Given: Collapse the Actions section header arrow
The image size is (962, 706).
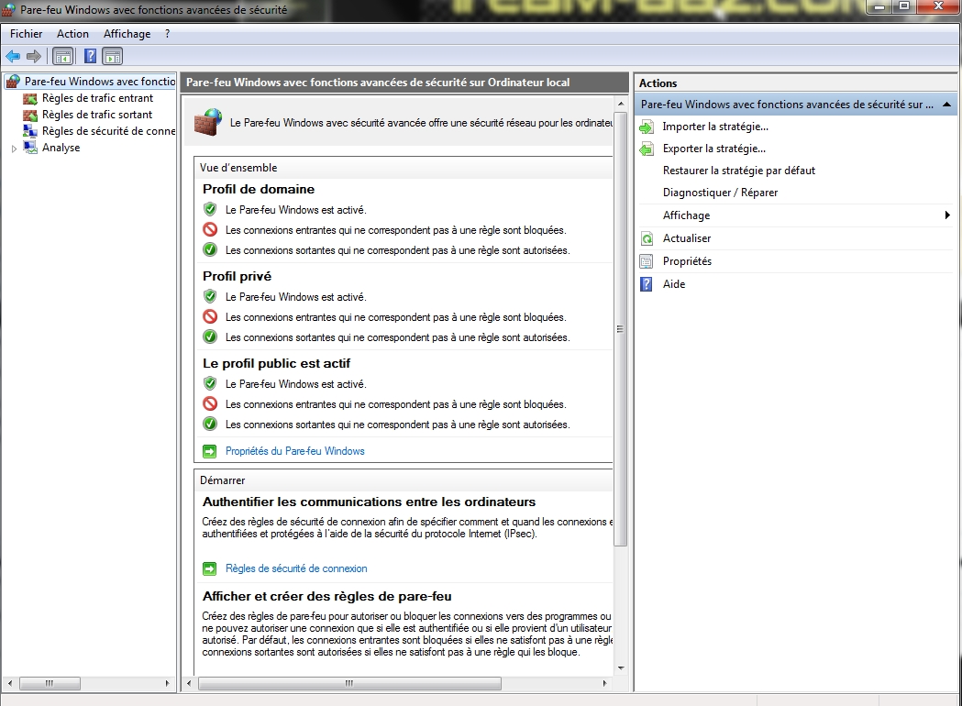Looking at the screenshot, I should [x=946, y=105].
